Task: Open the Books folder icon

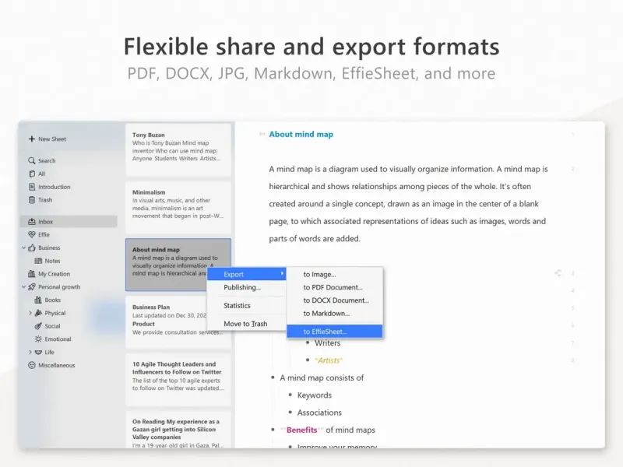Action: coord(38,300)
